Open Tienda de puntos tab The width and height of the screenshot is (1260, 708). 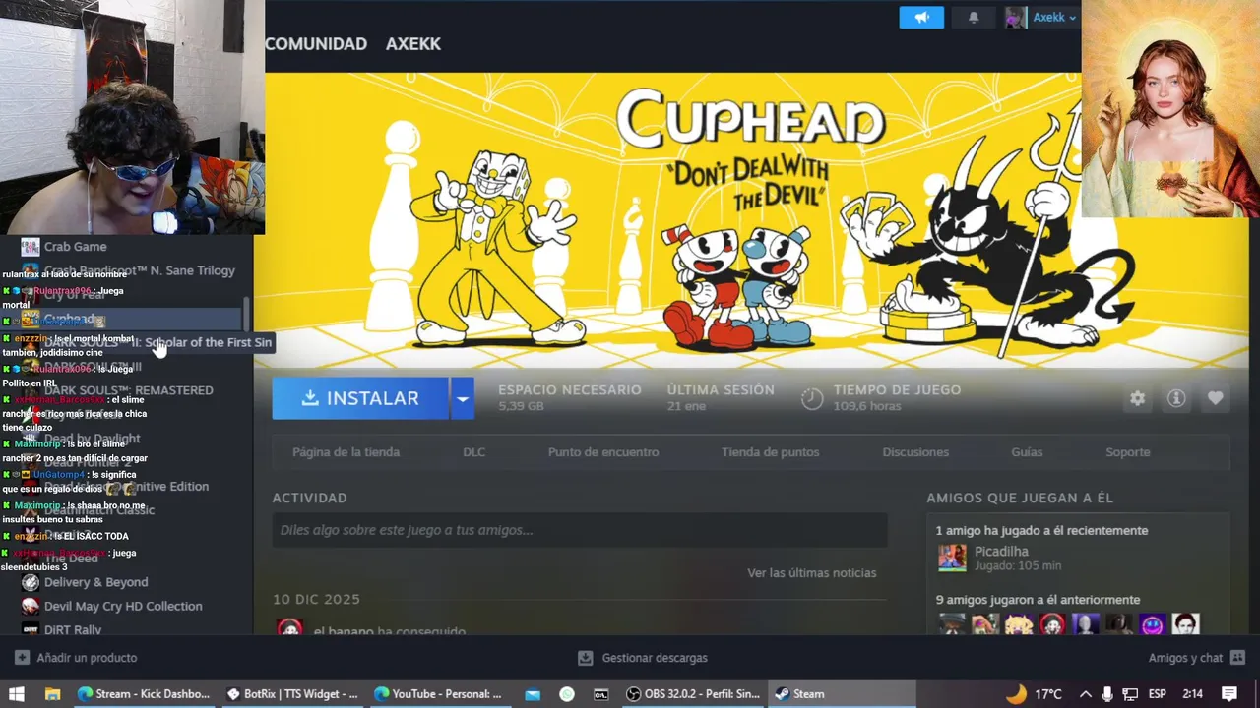pos(770,452)
